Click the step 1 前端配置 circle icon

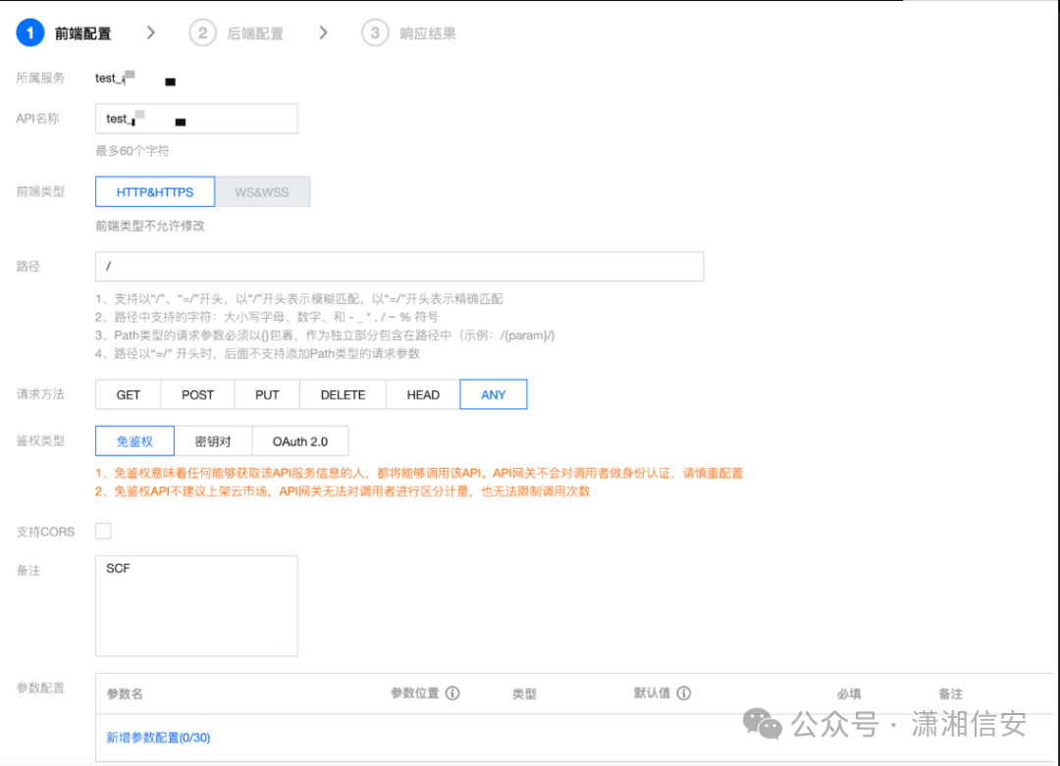28,31
